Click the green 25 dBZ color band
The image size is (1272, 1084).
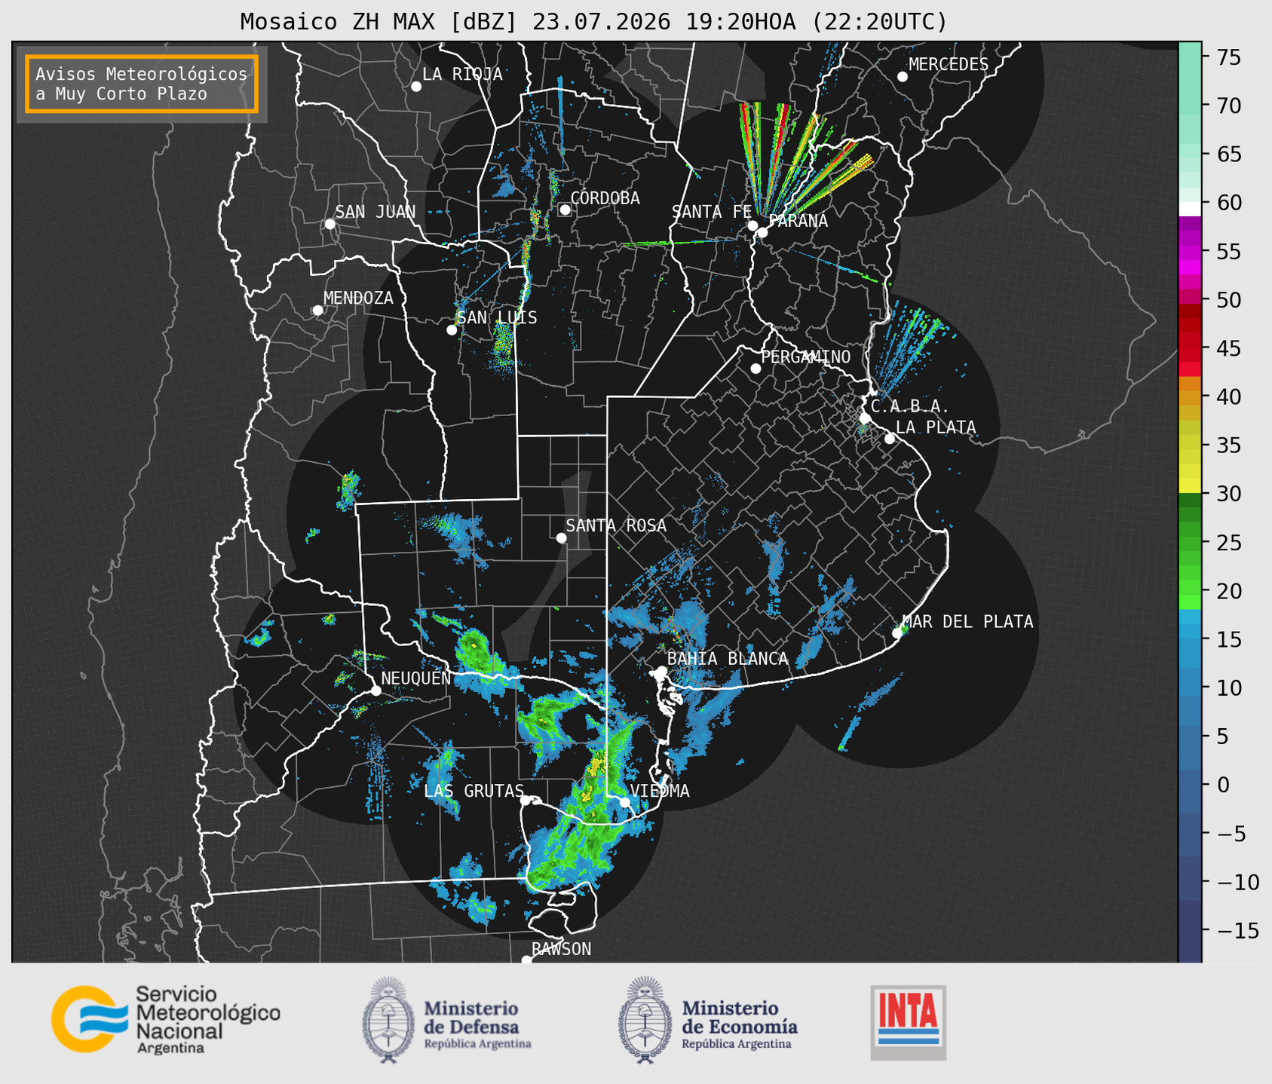tap(1190, 543)
